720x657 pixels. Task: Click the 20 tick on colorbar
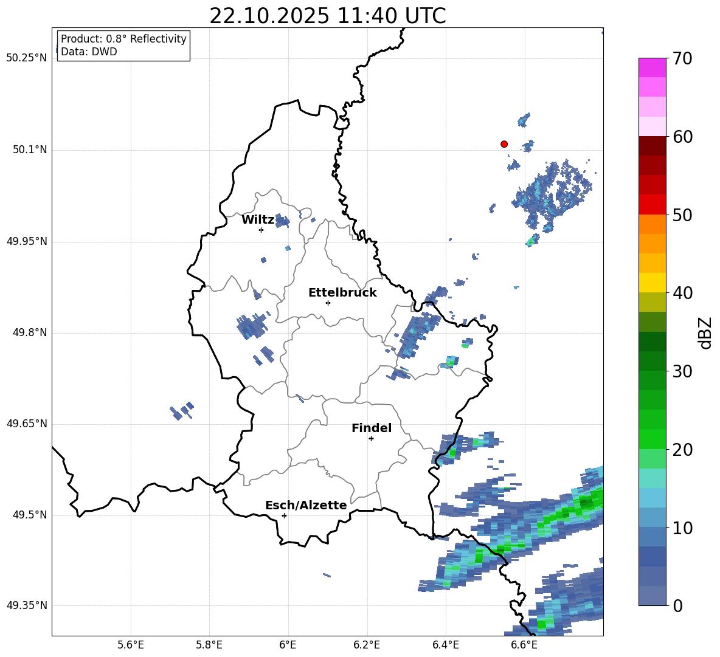682,450
